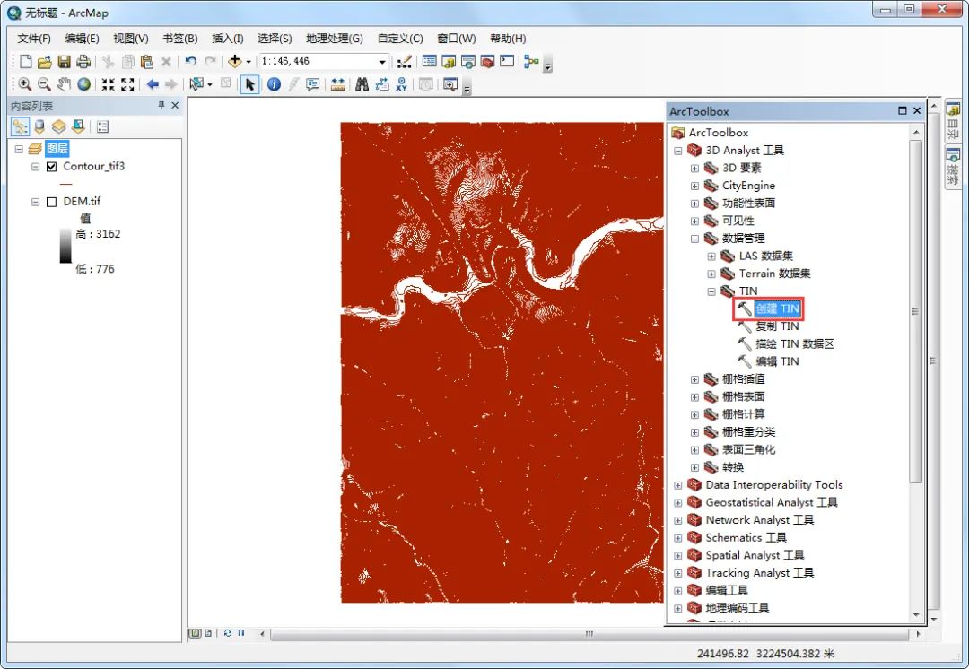Image resolution: width=969 pixels, height=669 pixels.
Task: Click the New map document icon
Action: point(25,61)
